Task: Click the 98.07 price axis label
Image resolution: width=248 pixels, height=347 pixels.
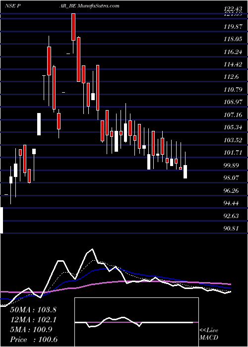Action: tap(232, 178)
